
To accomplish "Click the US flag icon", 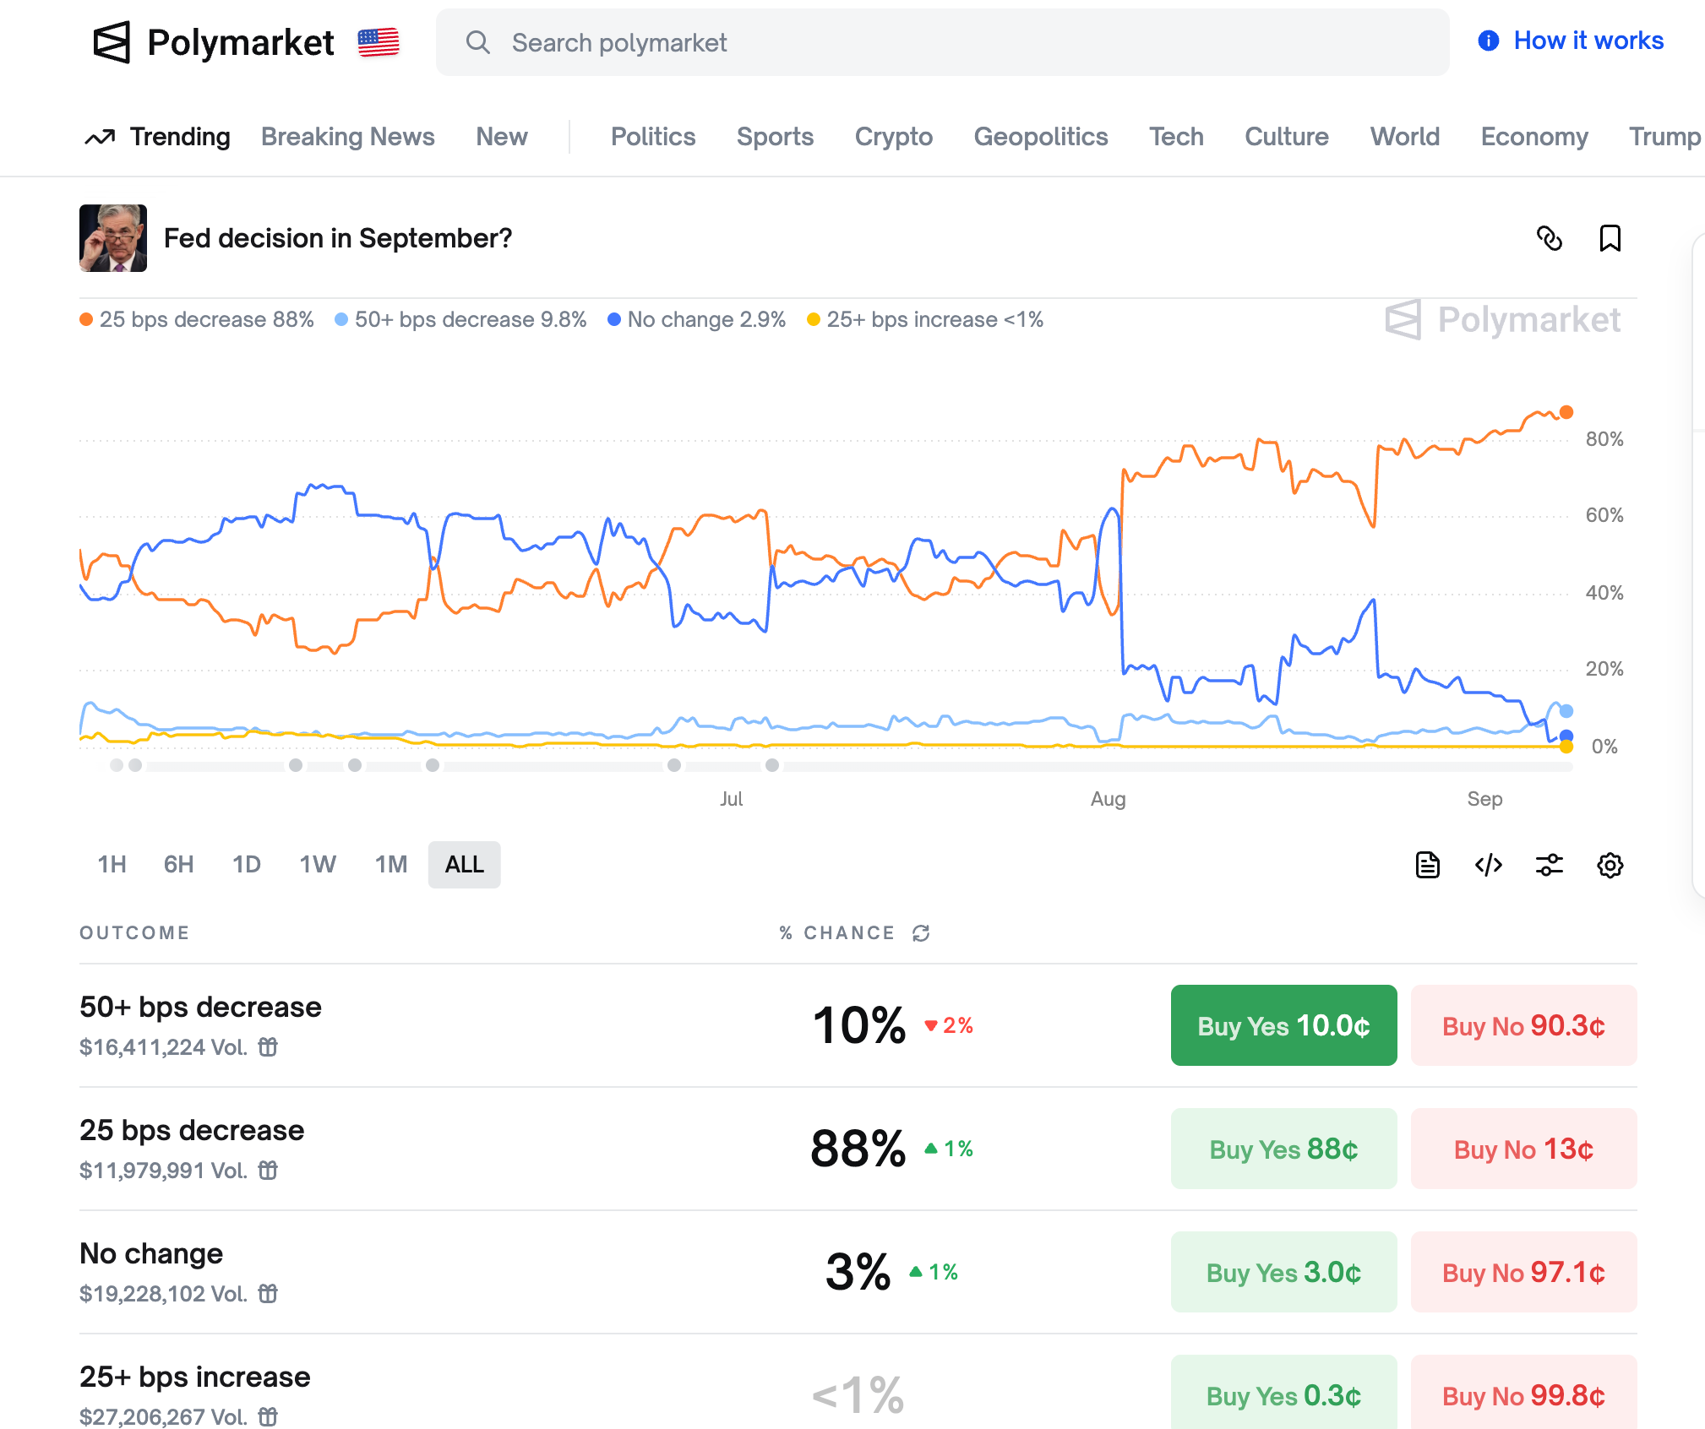I will coord(379,42).
